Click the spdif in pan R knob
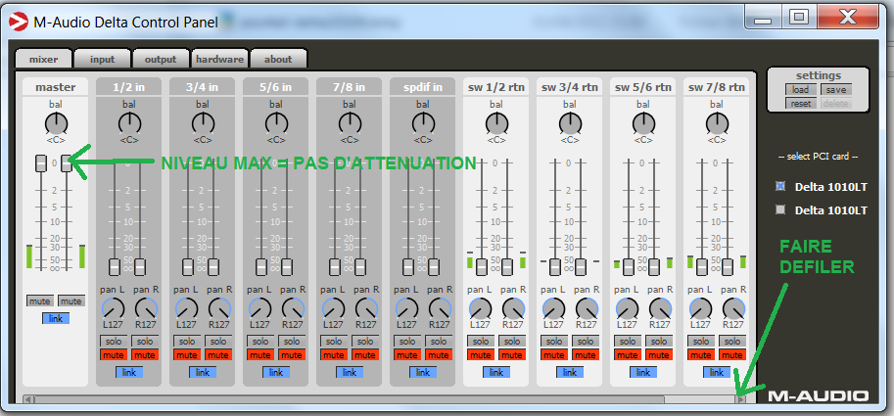 [x=440, y=309]
